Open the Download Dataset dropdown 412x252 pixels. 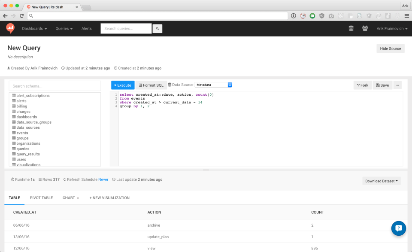[381, 181]
